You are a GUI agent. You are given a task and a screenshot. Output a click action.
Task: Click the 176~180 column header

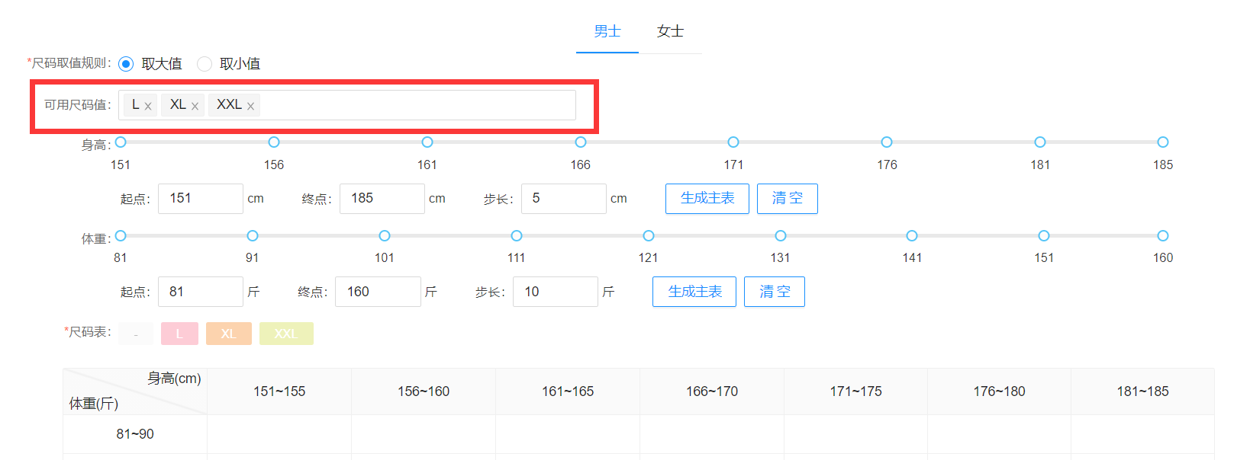point(999,391)
